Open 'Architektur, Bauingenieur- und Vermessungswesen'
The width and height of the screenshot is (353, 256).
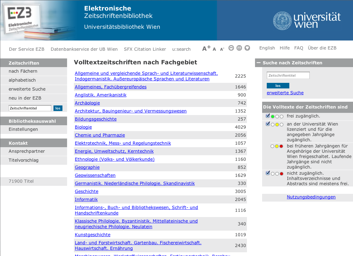(130, 111)
